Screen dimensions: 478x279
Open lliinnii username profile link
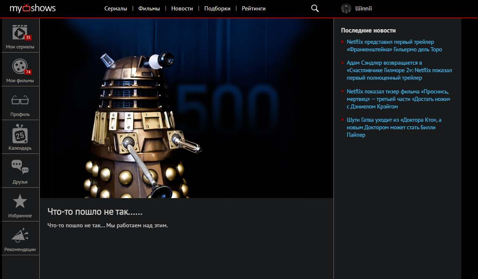(x=364, y=8)
